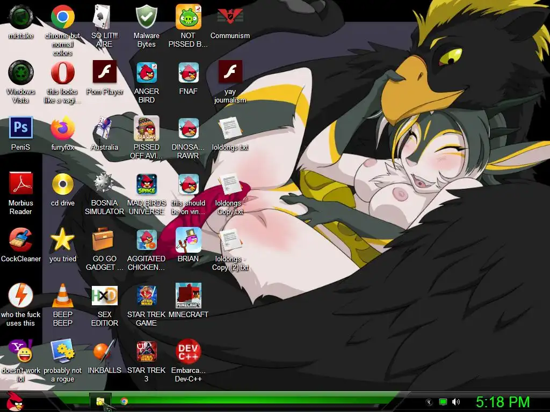Open the loldongs.txt file
The width and height of the screenshot is (550, 412).
230,128
